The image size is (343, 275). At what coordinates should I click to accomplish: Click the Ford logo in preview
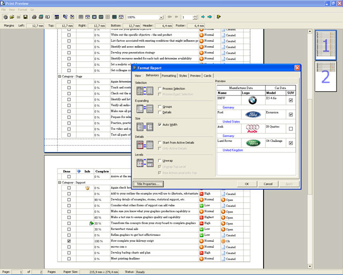coord(252,114)
